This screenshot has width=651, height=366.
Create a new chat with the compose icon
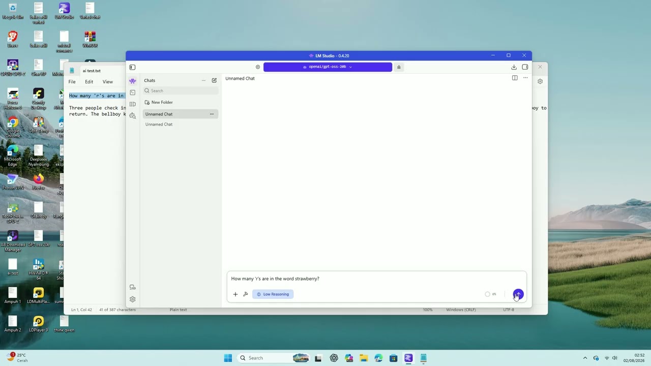tap(214, 80)
